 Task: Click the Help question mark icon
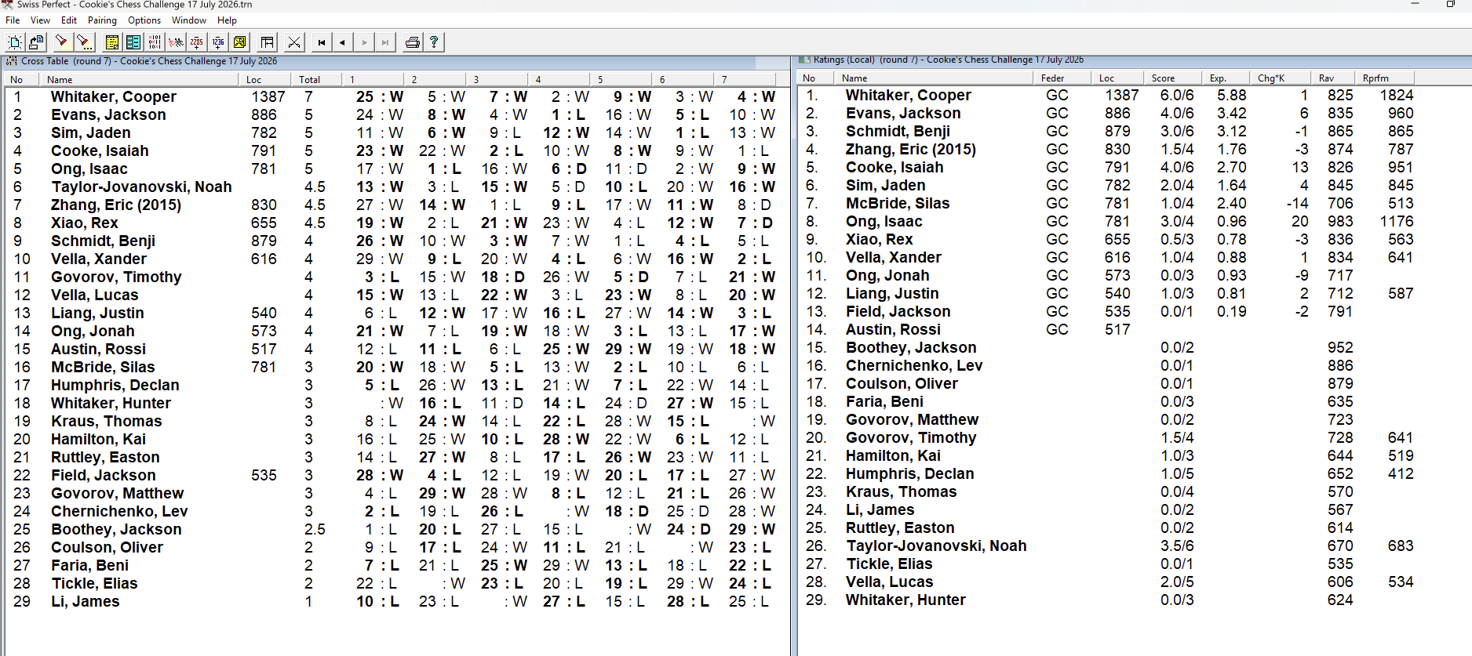point(434,42)
